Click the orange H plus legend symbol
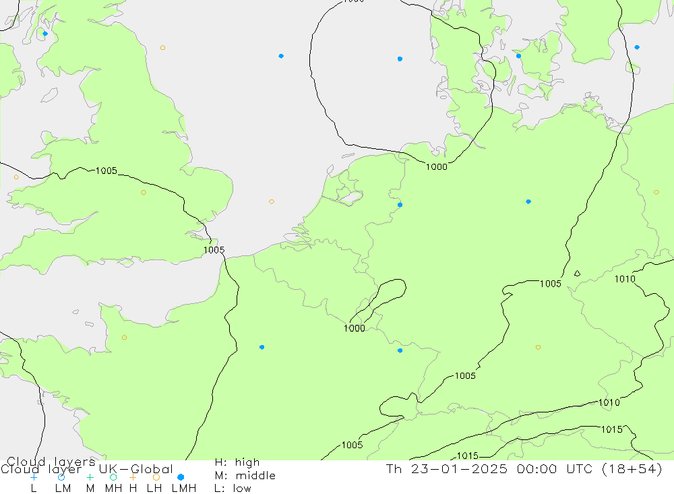Screen dimensions: 674x494 133,477
